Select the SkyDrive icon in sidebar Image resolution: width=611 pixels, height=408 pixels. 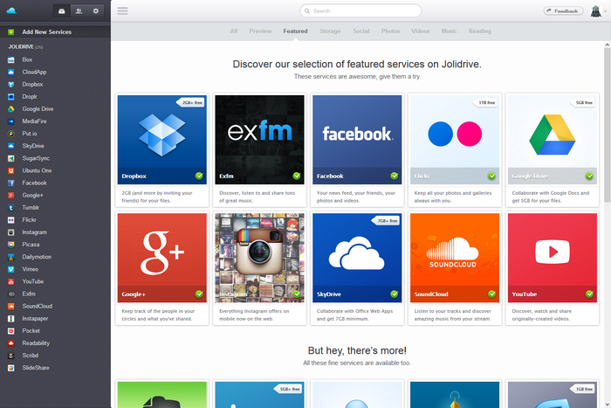(10, 146)
